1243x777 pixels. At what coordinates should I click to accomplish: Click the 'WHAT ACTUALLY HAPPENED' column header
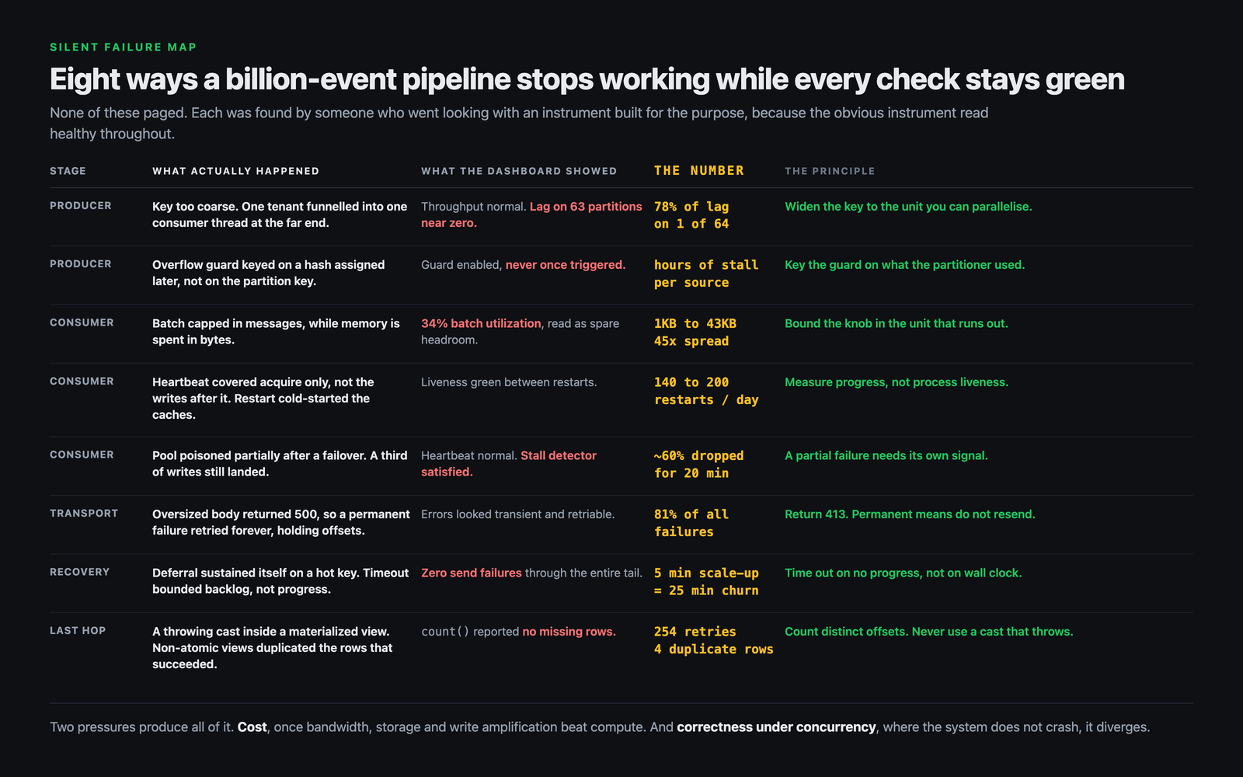(x=235, y=171)
